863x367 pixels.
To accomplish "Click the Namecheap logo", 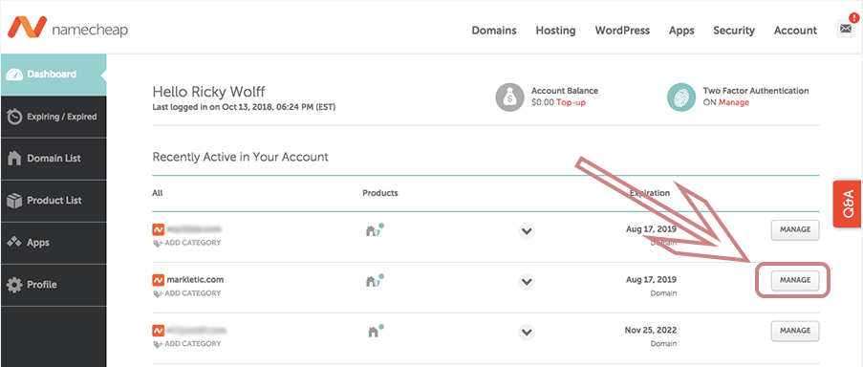I will pyautogui.click(x=68, y=28).
